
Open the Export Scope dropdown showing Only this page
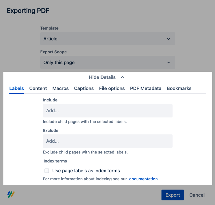click(x=107, y=63)
